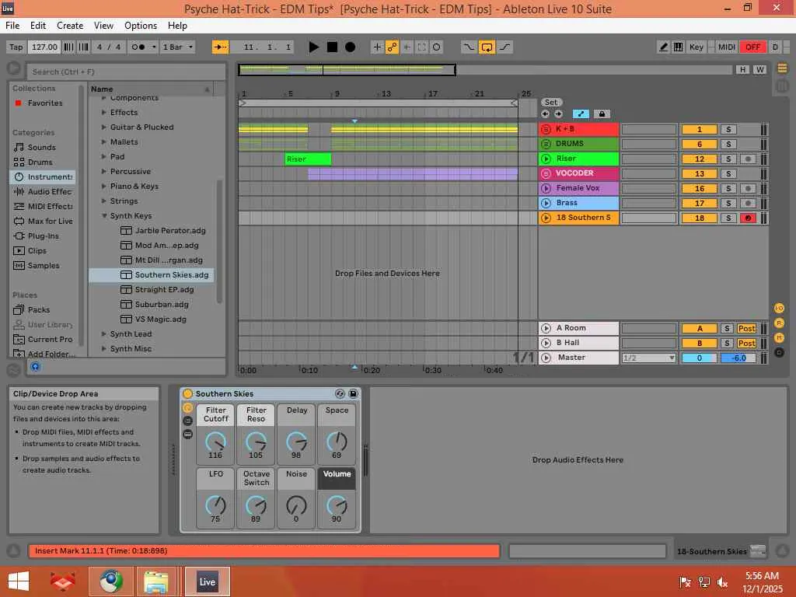Click the Arrangement Record button
796x597 pixels.
350,47
